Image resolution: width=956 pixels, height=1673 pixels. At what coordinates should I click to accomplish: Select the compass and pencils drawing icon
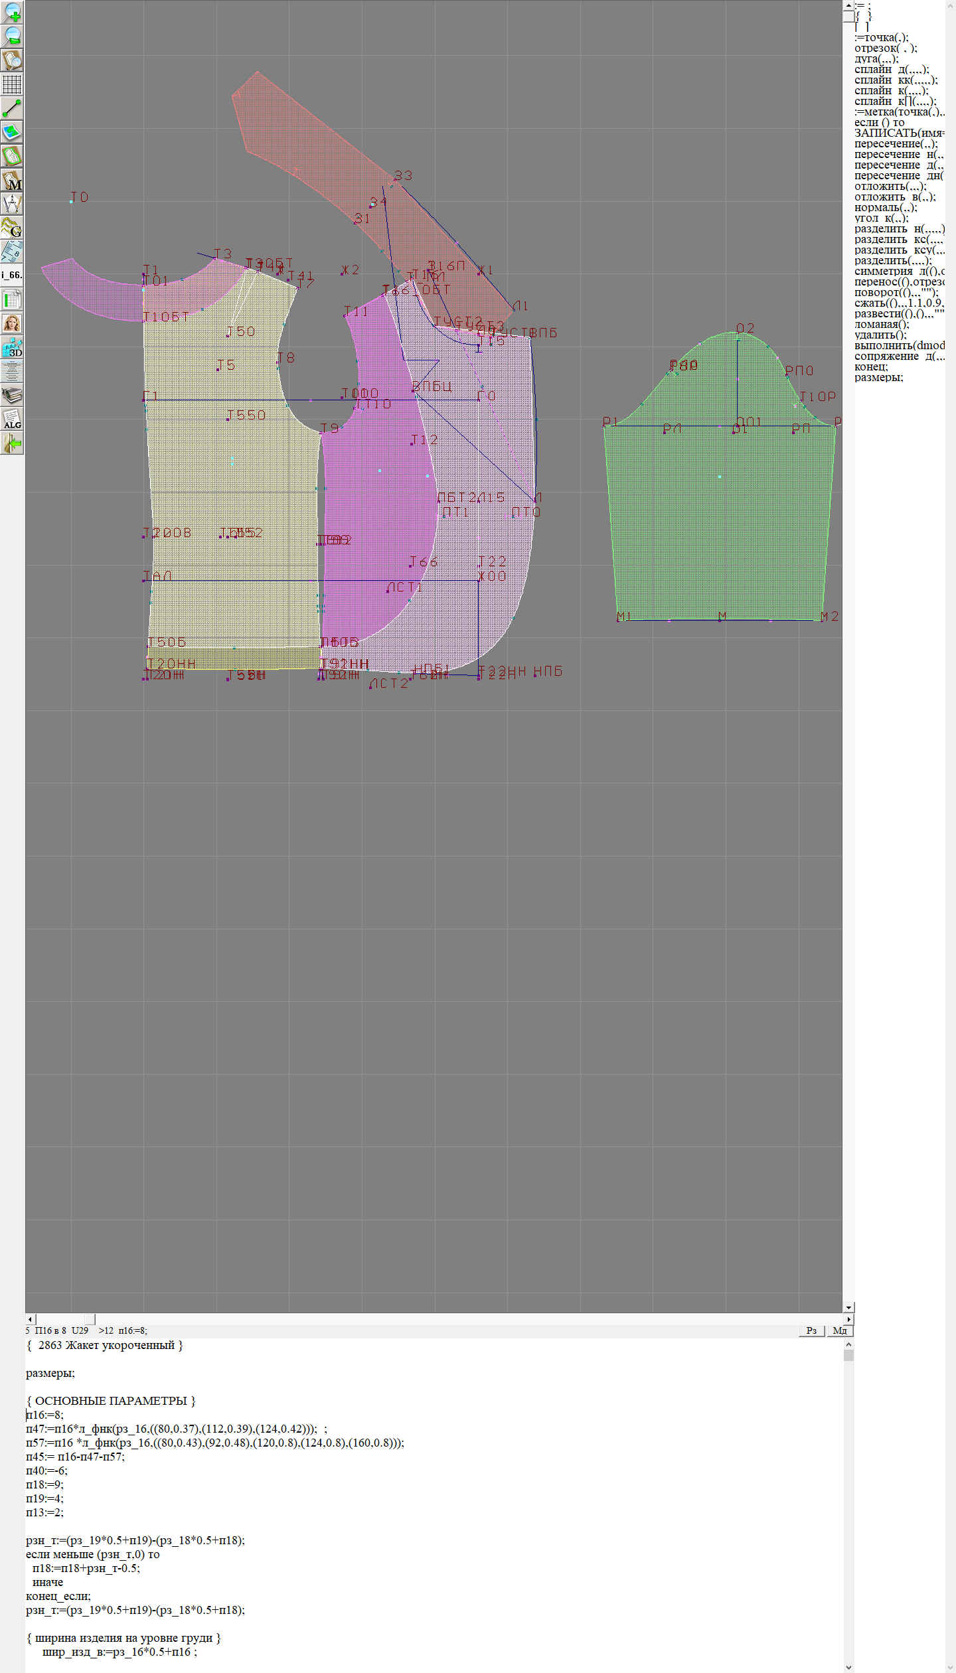(x=12, y=204)
